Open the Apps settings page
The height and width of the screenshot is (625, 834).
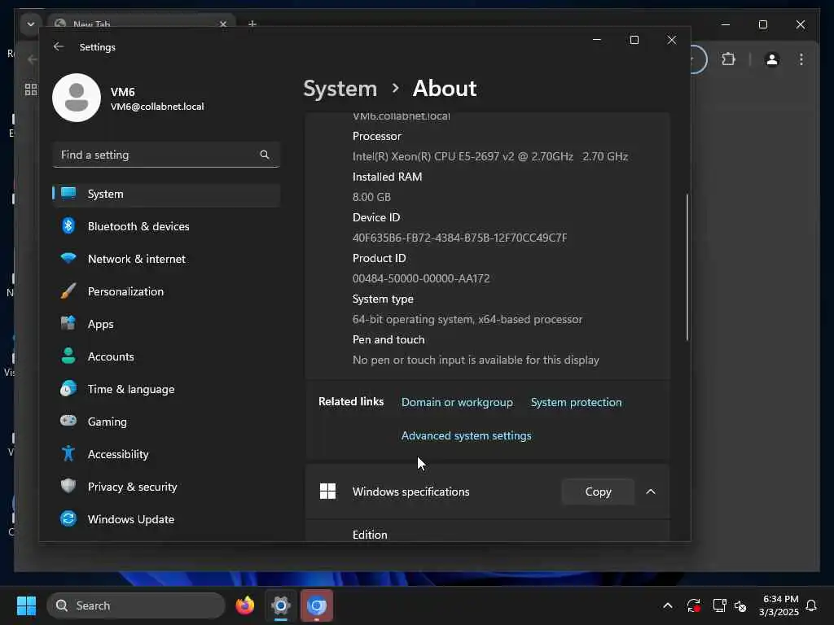[x=166, y=324]
